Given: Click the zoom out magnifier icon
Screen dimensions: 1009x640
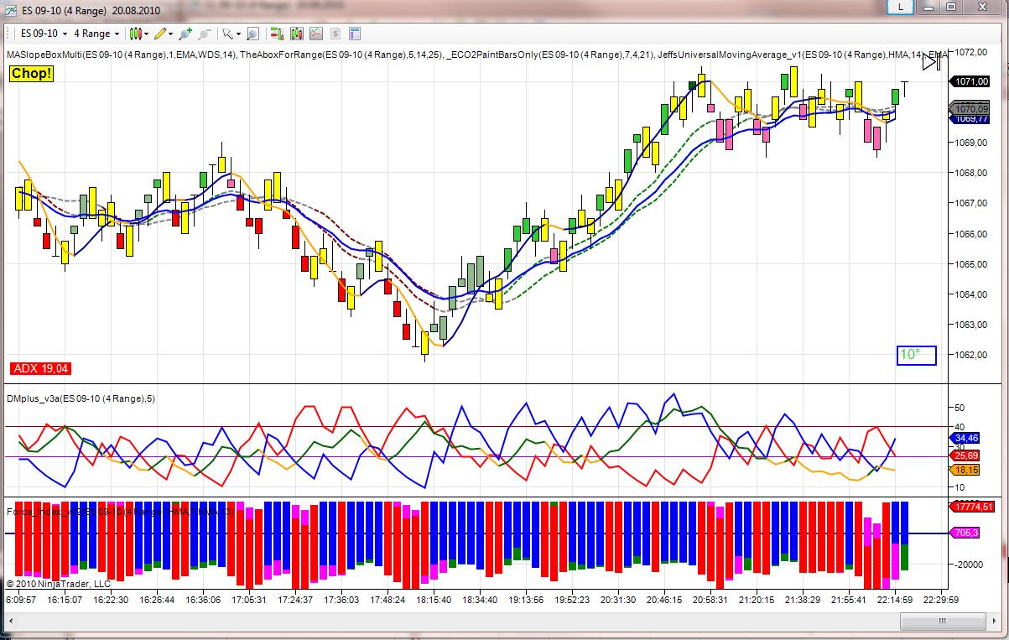Looking at the screenshot, I should coord(205,34).
